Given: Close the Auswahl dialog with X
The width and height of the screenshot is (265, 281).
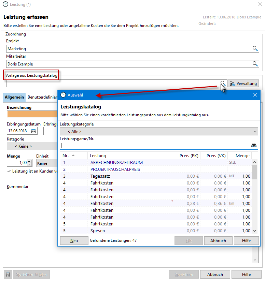Looking at the screenshot, I should click(255, 95).
